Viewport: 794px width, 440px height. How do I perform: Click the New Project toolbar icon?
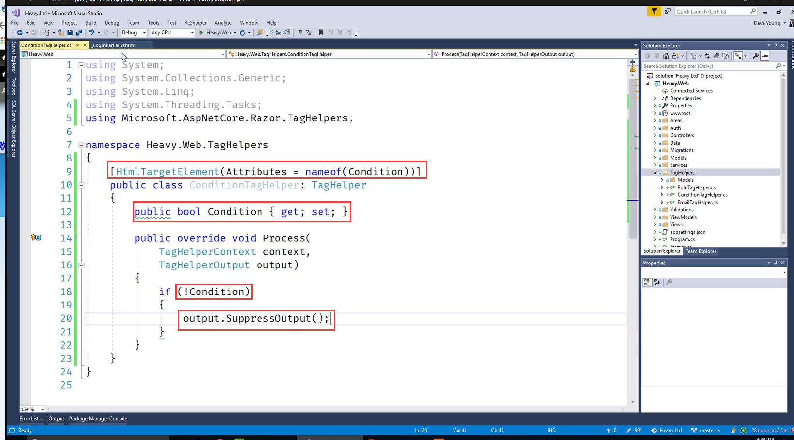pyautogui.click(x=46, y=32)
